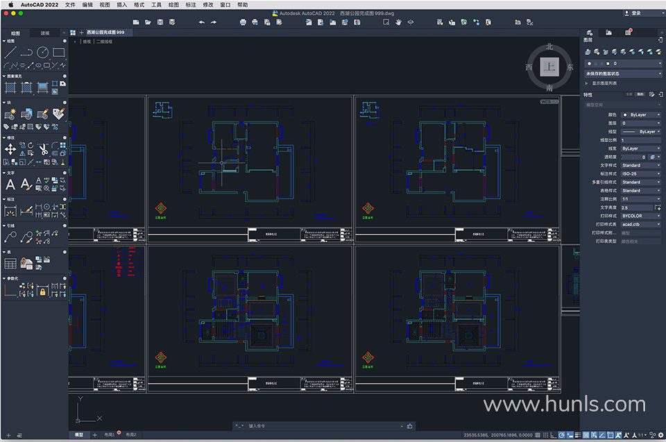Screen dimensions: 666x442
Task: Click the WCS label under the ViewCube
Action: (x=549, y=101)
